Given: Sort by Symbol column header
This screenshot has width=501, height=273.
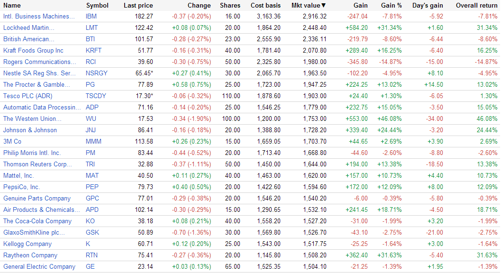Looking at the screenshot, I should point(97,5).
